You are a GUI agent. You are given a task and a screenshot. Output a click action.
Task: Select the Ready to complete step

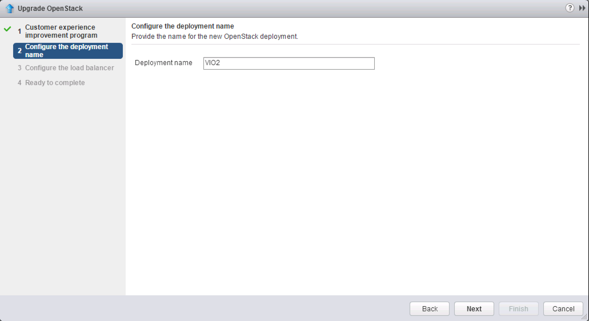[55, 83]
